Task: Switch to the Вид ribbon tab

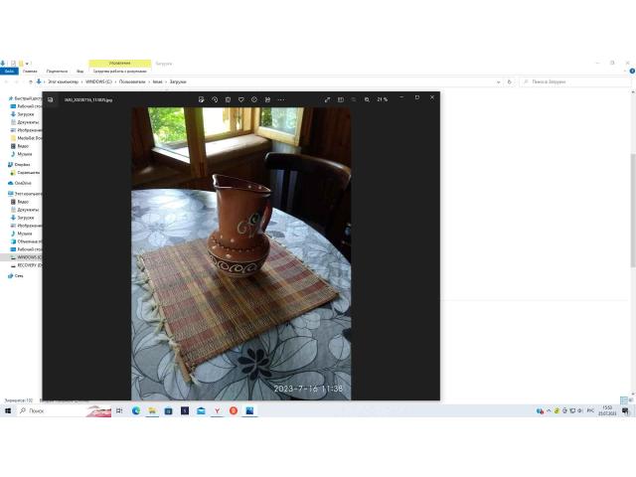Action: (x=79, y=71)
